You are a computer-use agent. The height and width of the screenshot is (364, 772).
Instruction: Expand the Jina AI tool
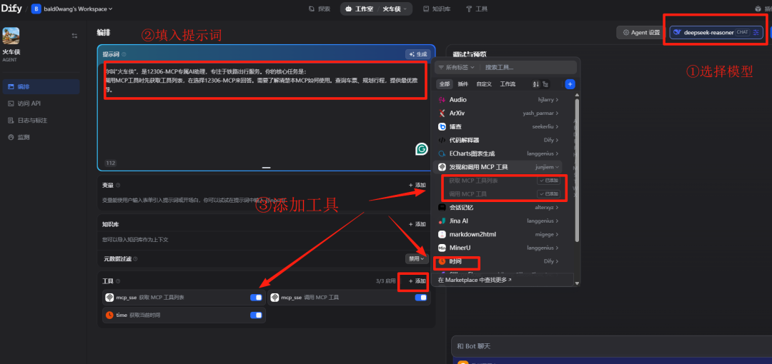498,221
